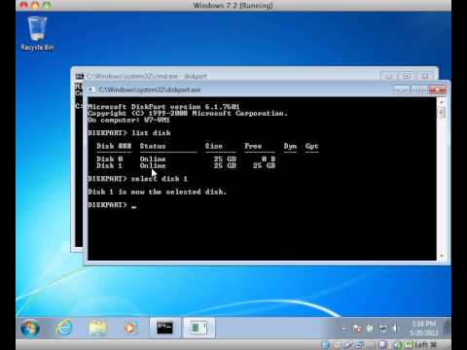The image size is (467, 350).
Task: Click the 'select disk 1' command text
Action: pyautogui.click(x=160, y=179)
